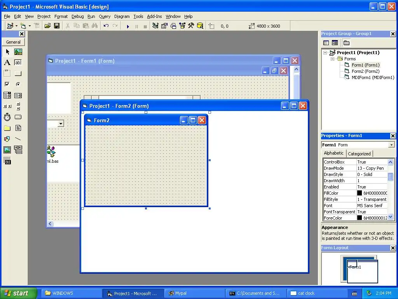
Task: Click the Save Project toolbar icon
Action: pos(57,26)
